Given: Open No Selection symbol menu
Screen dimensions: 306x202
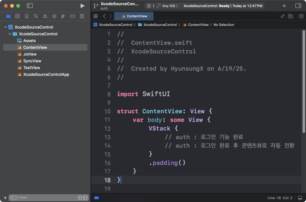Looking at the screenshot, I should (224, 25).
